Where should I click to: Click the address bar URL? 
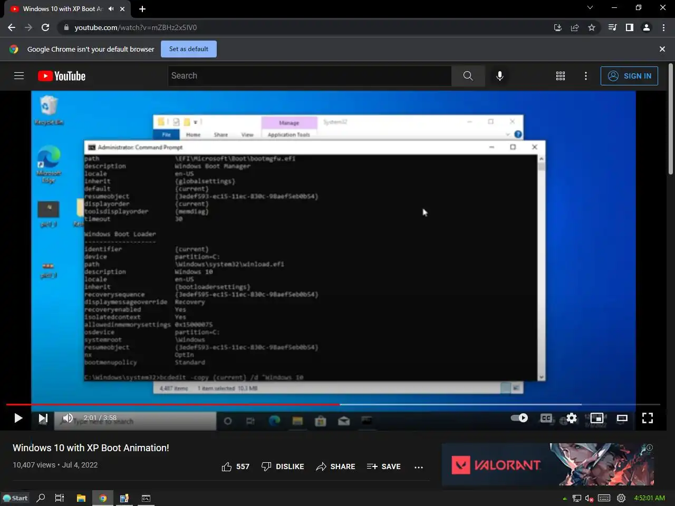click(x=136, y=27)
